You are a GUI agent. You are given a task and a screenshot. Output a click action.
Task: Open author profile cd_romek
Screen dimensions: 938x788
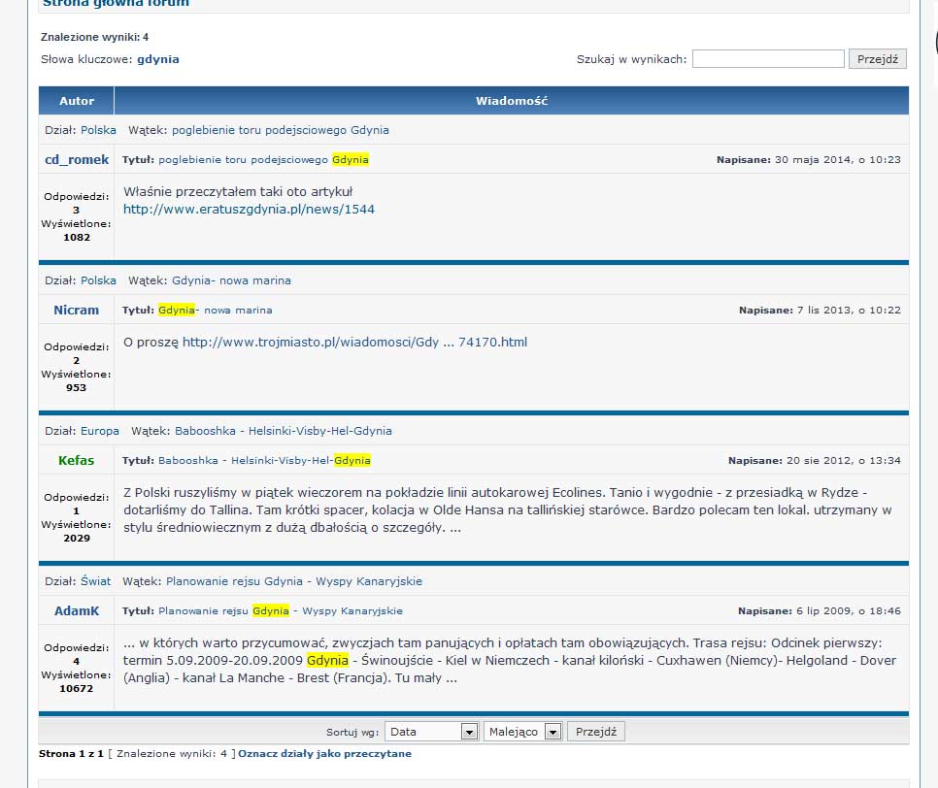tap(77, 159)
